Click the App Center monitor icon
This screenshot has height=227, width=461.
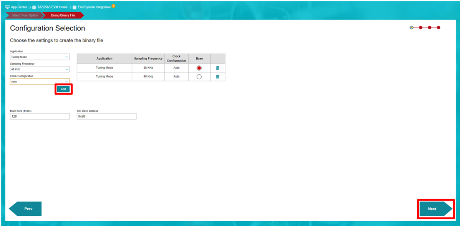click(x=7, y=7)
